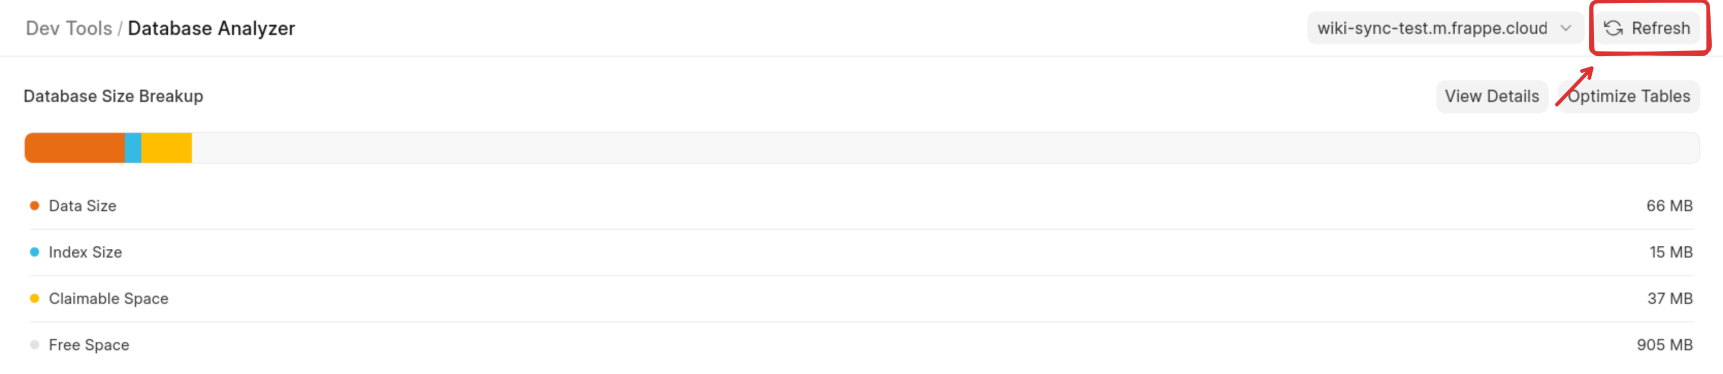The height and width of the screenshot is (374, 1723).
Task: Click the 15 MB Index Size value
Action: (1670, 252)
